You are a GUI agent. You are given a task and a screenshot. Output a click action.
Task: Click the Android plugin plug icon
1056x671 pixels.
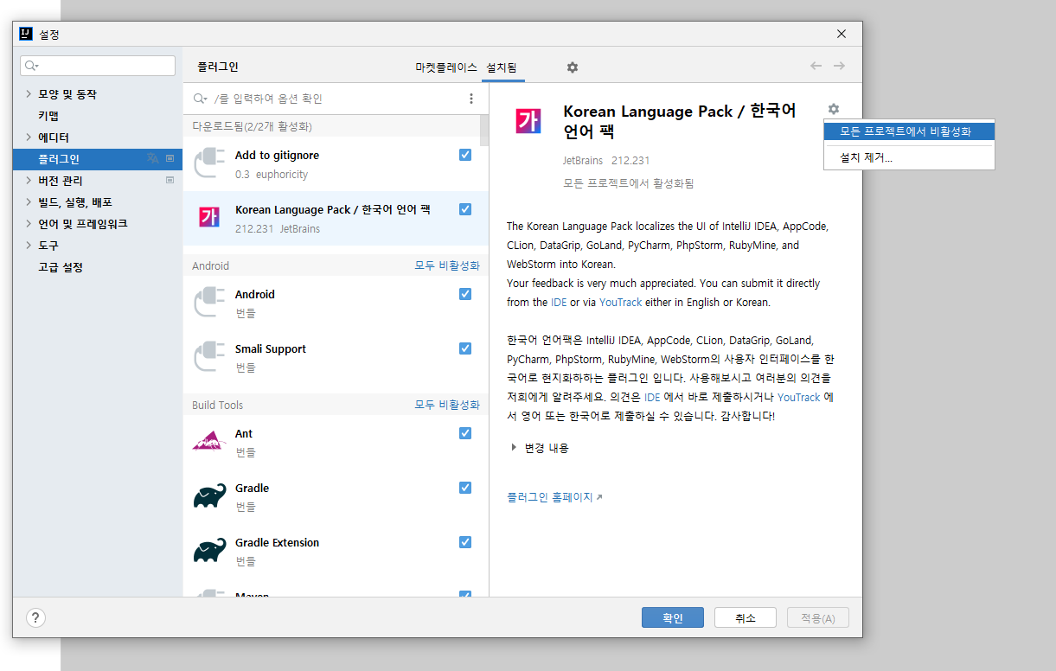point(209,304)
